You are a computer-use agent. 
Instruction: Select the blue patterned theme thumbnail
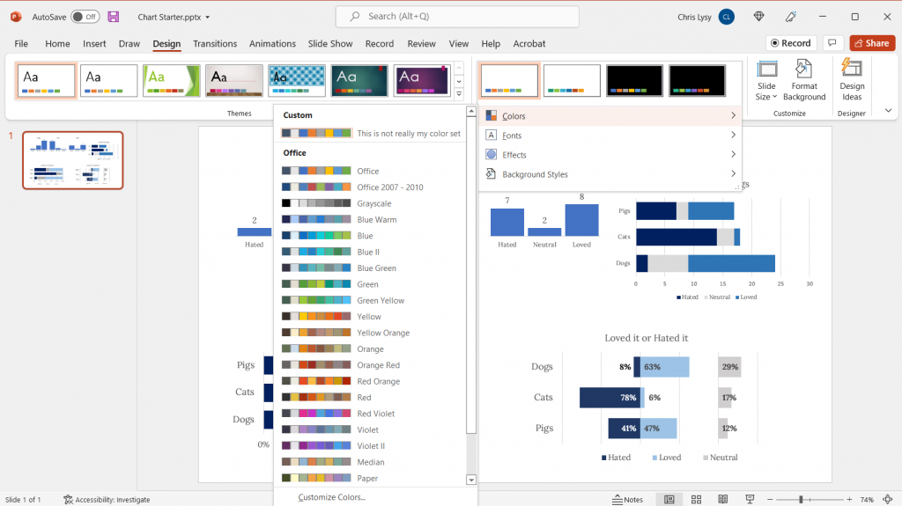coord(297,80)
